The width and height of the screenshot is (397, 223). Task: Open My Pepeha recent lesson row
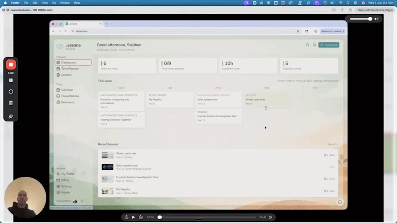[x=218, y=191]
